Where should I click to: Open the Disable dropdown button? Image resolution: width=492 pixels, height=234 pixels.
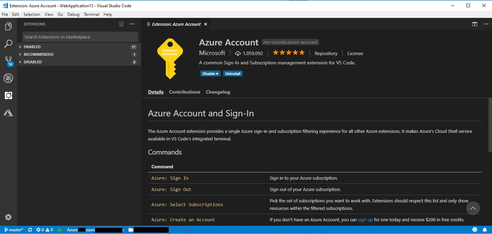(x=210, y=74)
